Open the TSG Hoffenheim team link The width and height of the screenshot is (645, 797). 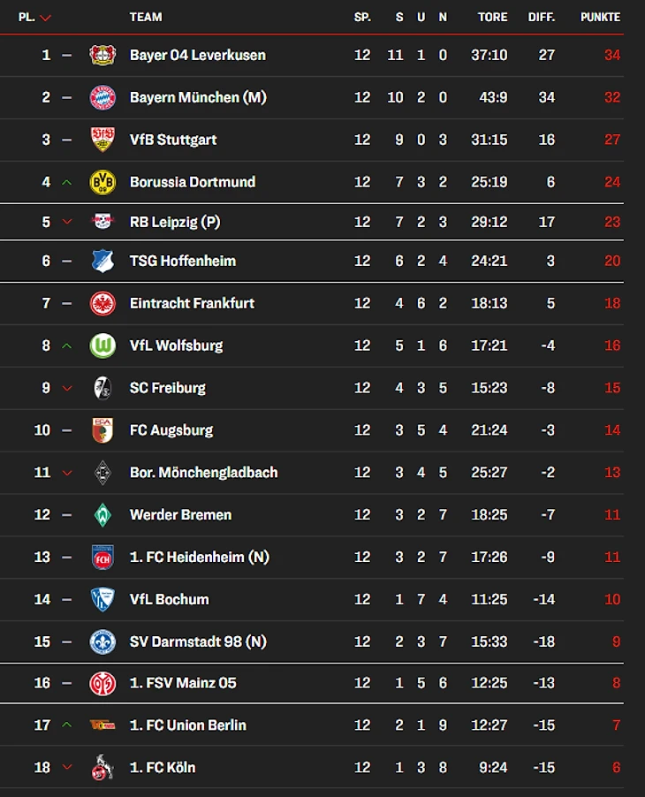pyautogui.click(x=182, y=261)
